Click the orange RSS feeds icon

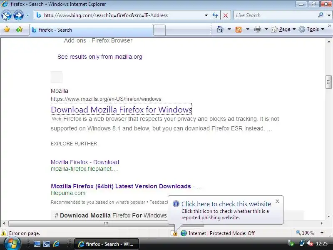239,29
